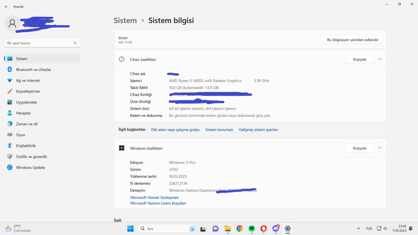Image resolution: width=418 pixels, height=235 pixels.
Task: Open Opera browser from the taskbar
Action: 264,229
